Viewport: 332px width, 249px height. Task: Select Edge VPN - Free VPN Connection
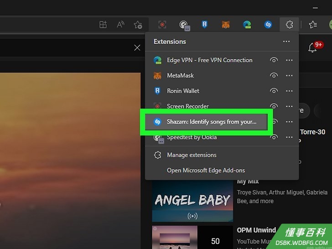210,60
